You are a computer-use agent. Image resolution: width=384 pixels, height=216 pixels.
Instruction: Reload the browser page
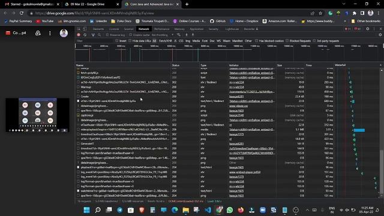[22, 13]
